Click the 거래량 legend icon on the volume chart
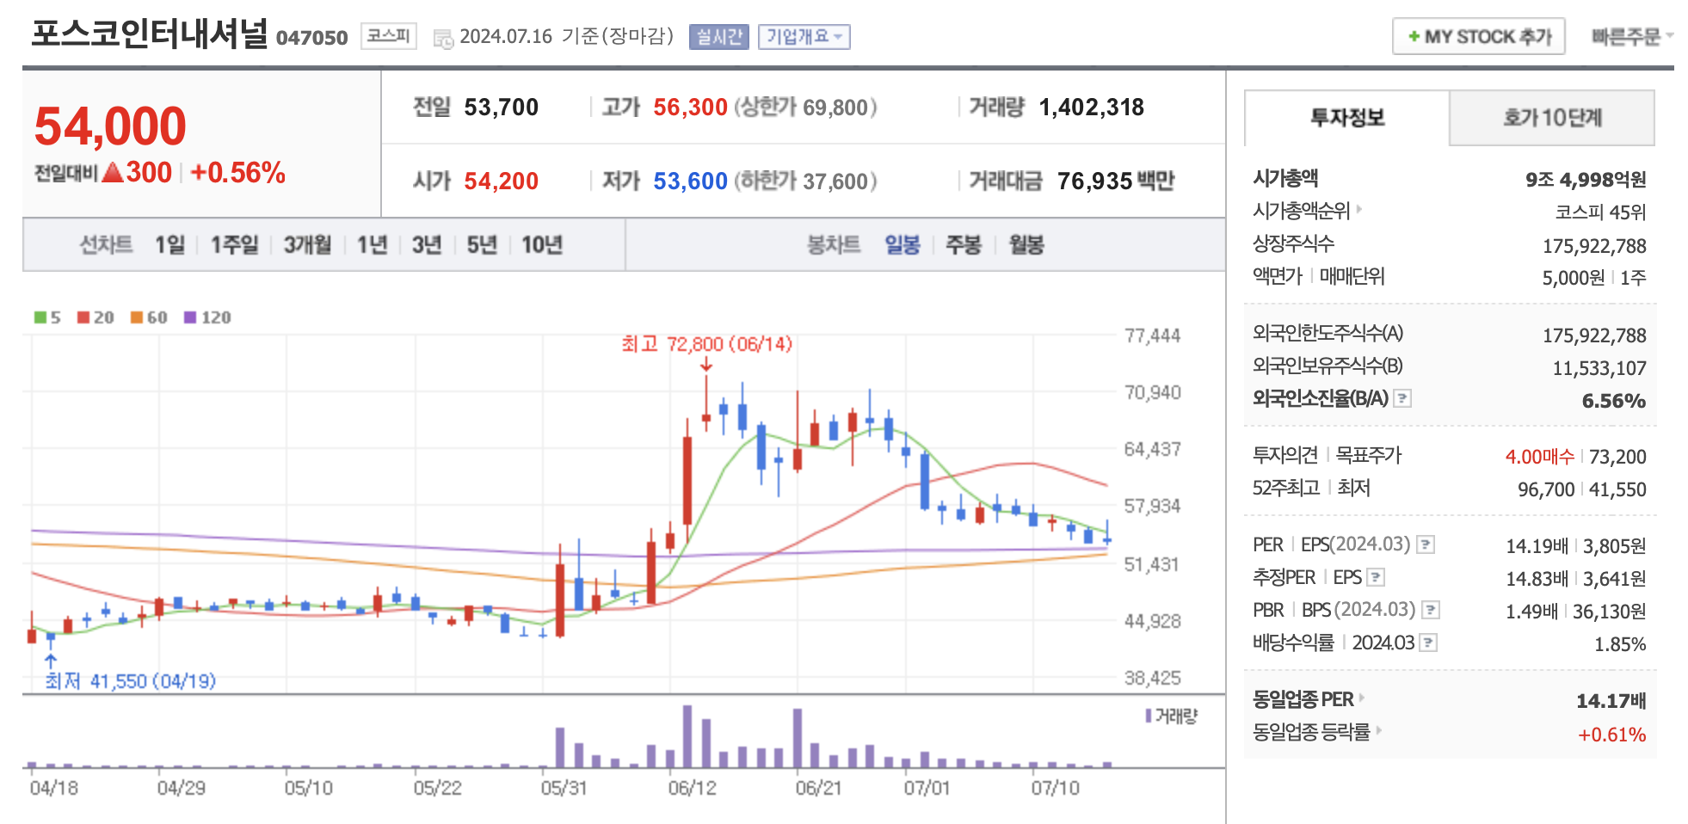Image resolution: width=1688 pixels, height=824 pixels. point(1150,716)
